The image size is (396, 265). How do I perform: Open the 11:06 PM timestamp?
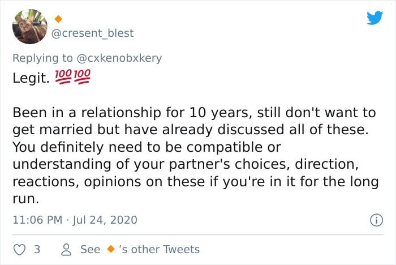pyautogui.click(x=37, y=220)
